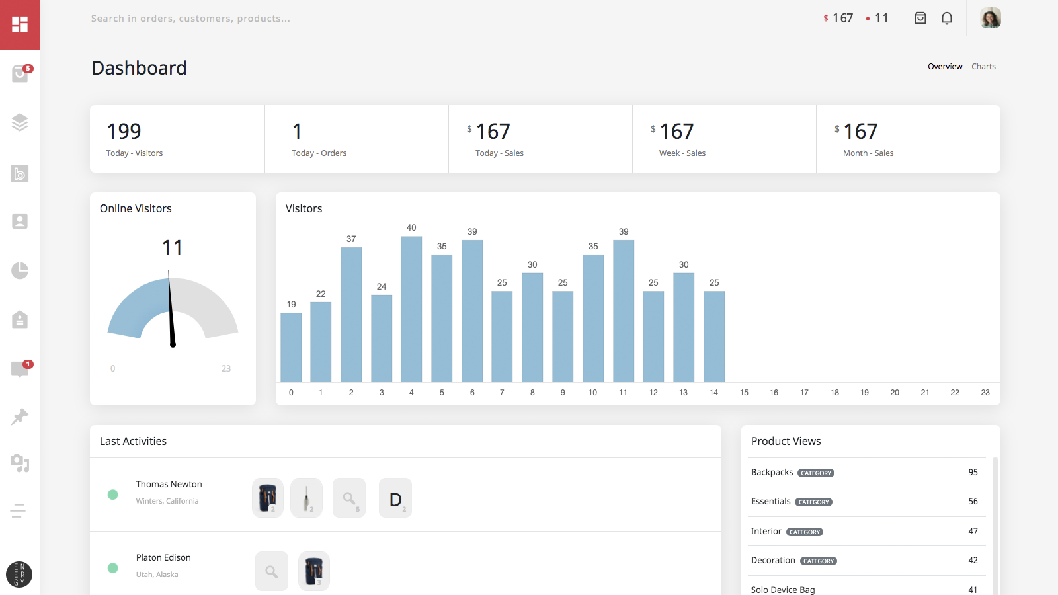Click the hour 3 bar showing 24 visitors
The image size is (1058, 595).
(382, 338)
